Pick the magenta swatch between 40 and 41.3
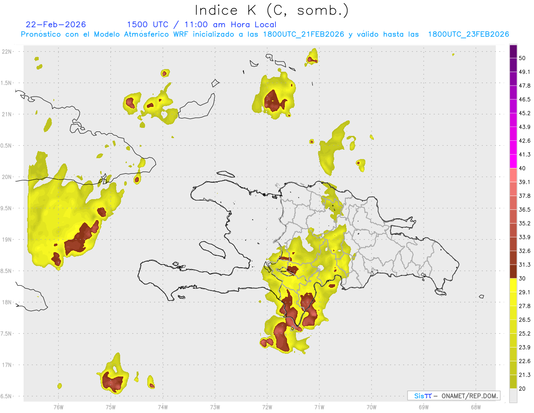Screen dimensions: 534x413 tap(513, 161)
